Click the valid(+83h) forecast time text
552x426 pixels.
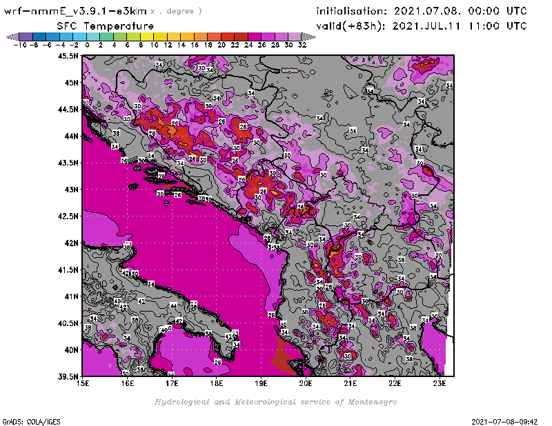[x=421, y=26]
